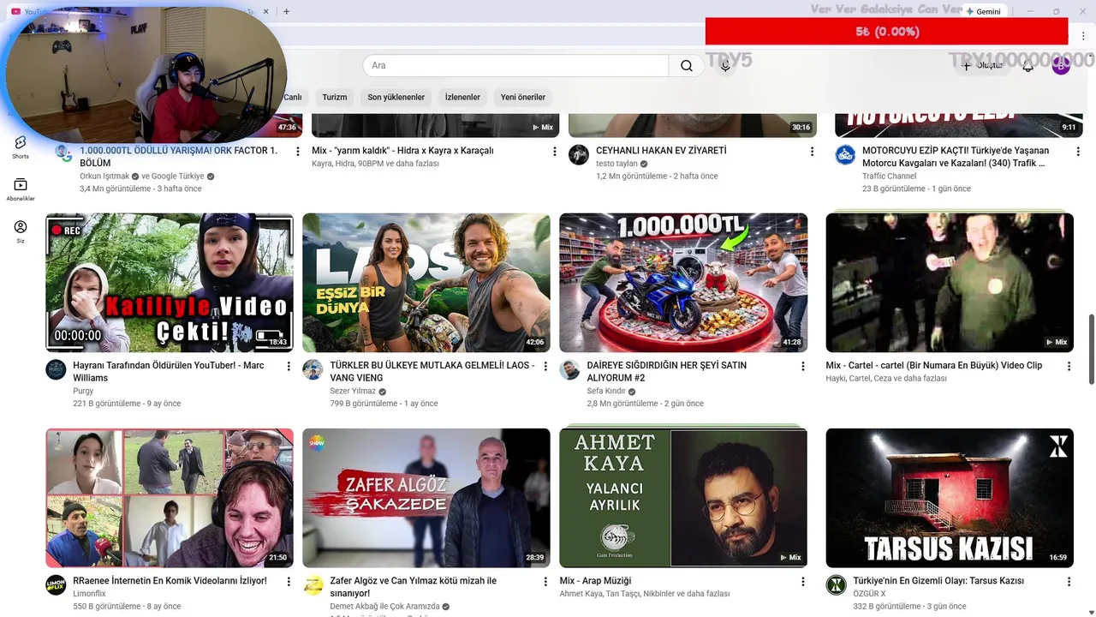Screen dimensions: 1096x617
Task: Open options for RRaenee video
Action: pos(289,581)
